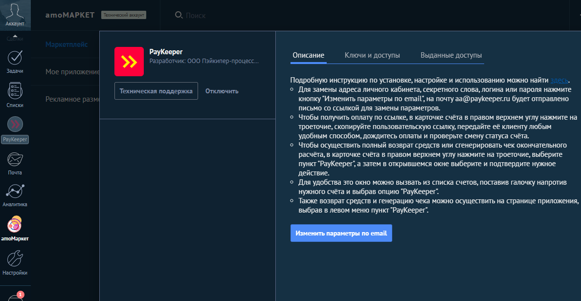Open the Списки sidebar icon

coord(15,91)
